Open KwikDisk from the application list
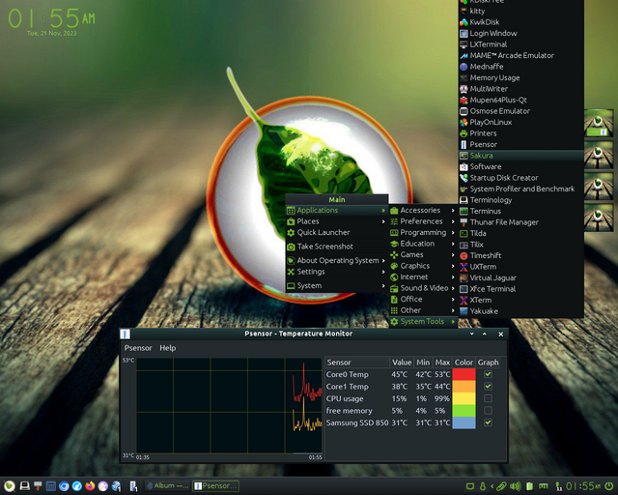Screen dimensions: 618x495 tap(521, 22)
